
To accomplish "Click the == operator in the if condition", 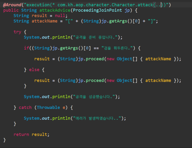I will click(96, 48).
